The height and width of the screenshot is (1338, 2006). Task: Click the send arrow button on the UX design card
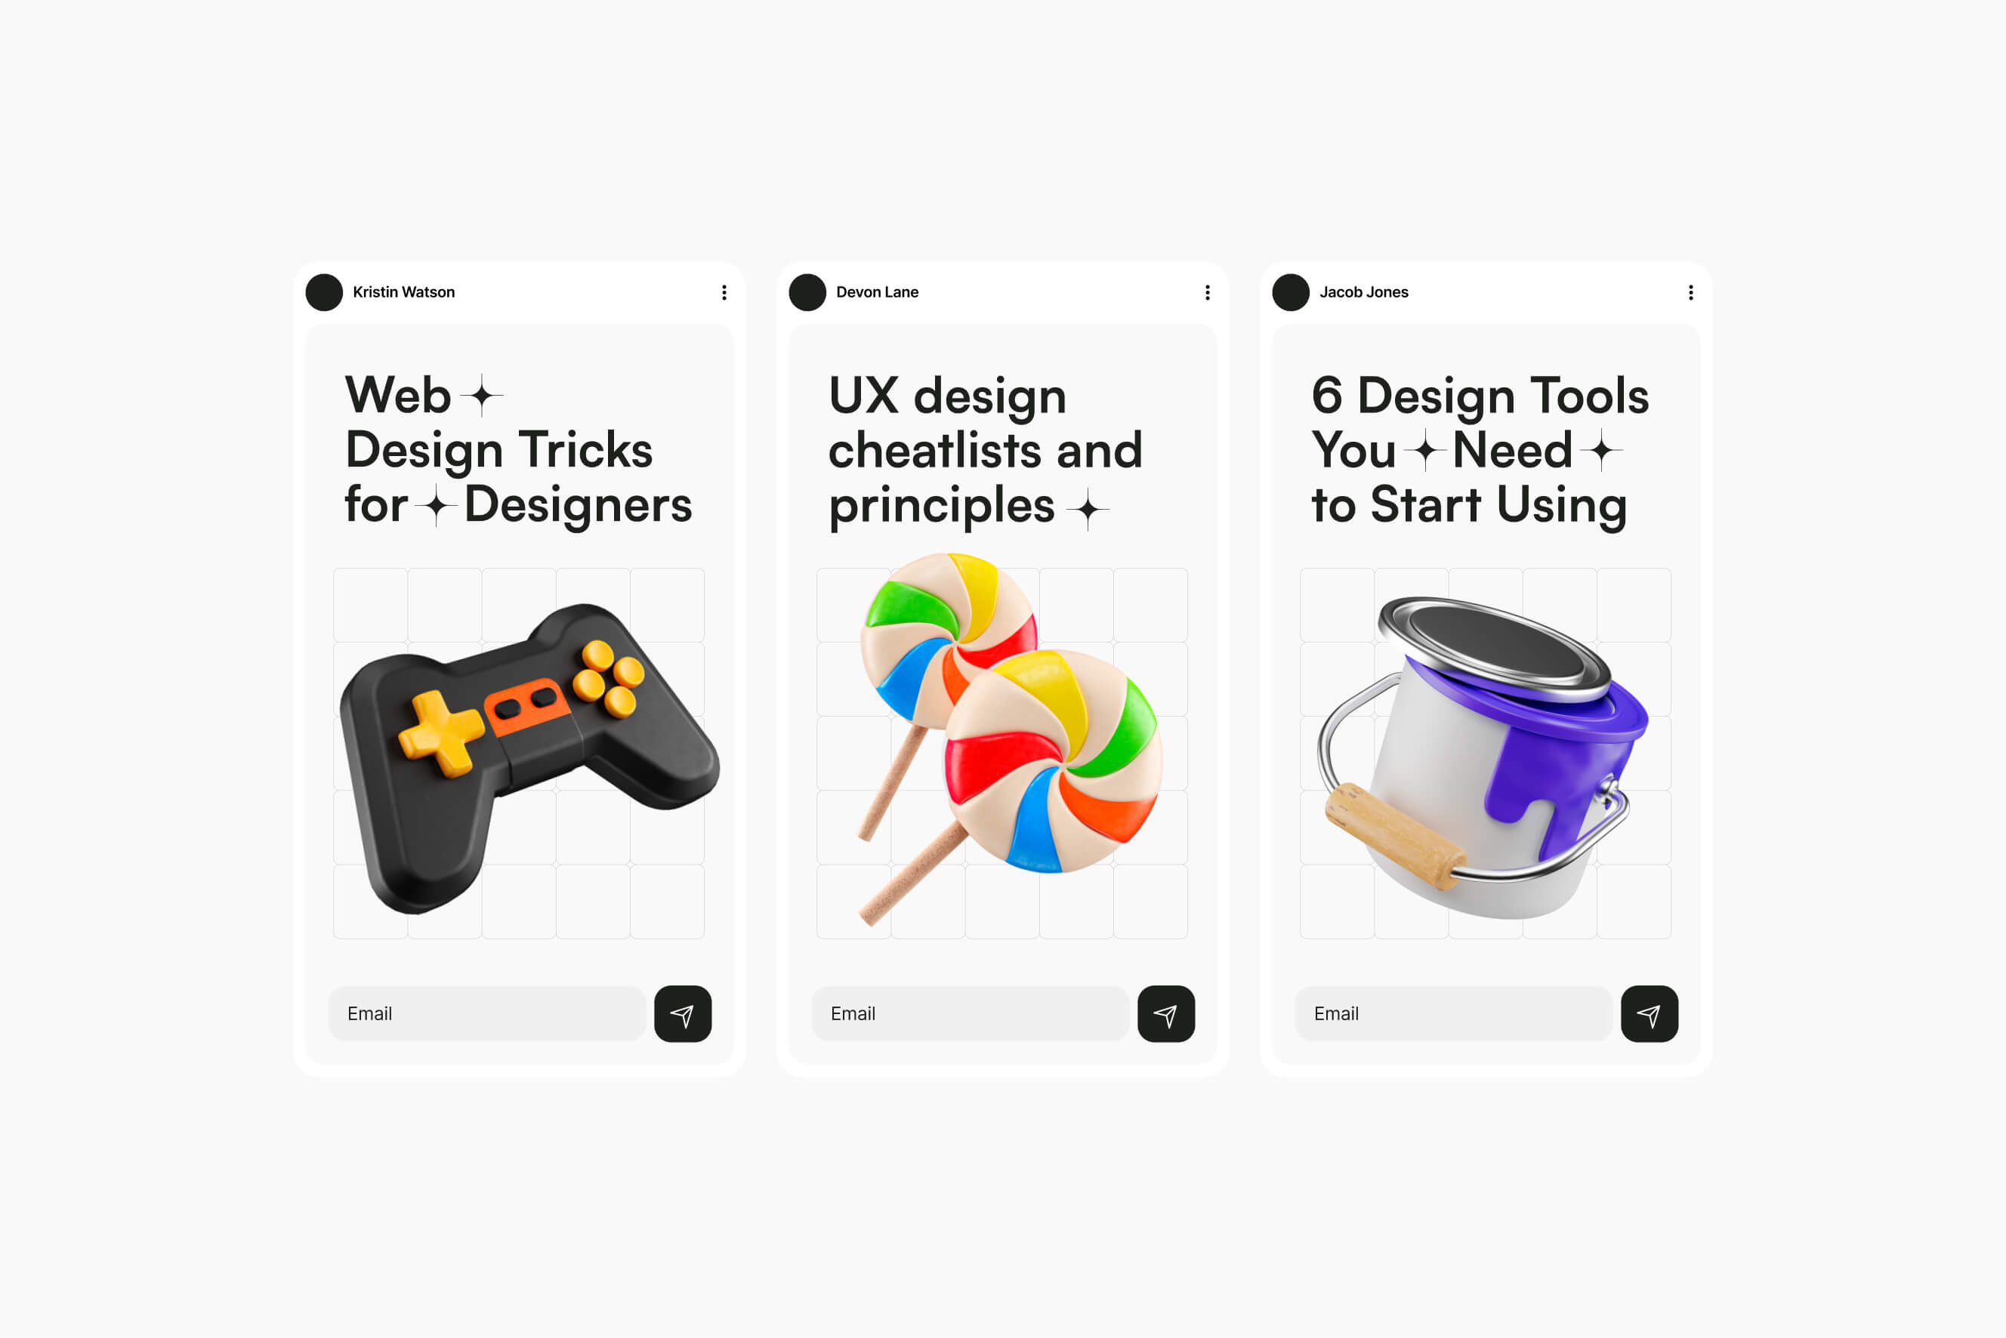coord(1166,1014)
